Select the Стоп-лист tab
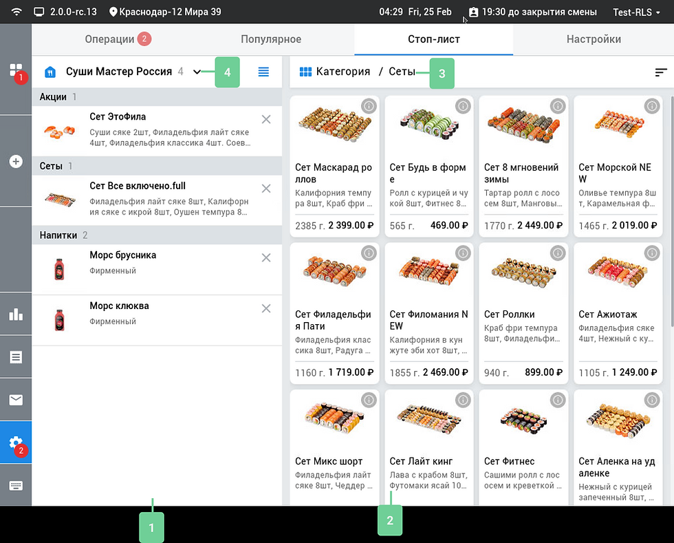 (x=434, y=39)
